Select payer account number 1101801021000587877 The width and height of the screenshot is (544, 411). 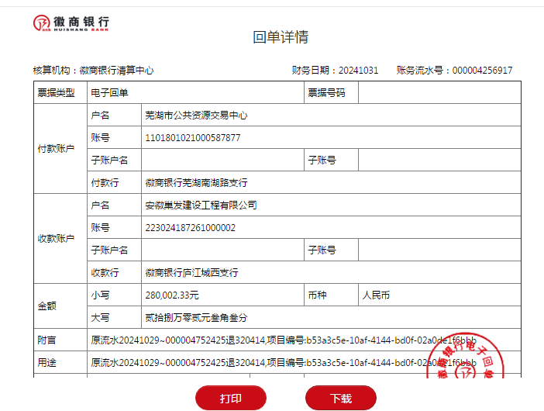click(193, 138)
